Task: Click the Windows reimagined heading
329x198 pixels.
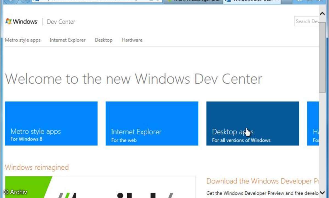Action: point(37,167)
